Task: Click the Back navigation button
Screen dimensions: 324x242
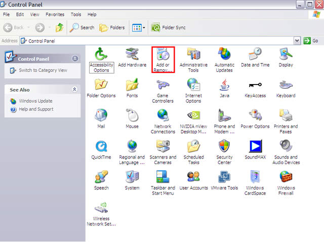Action: [14, 27]
